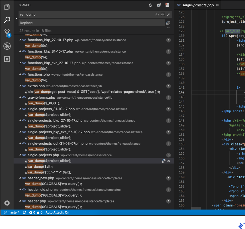
Task: Select the Search icon in the Activity Bar
Action: point(7,20)
